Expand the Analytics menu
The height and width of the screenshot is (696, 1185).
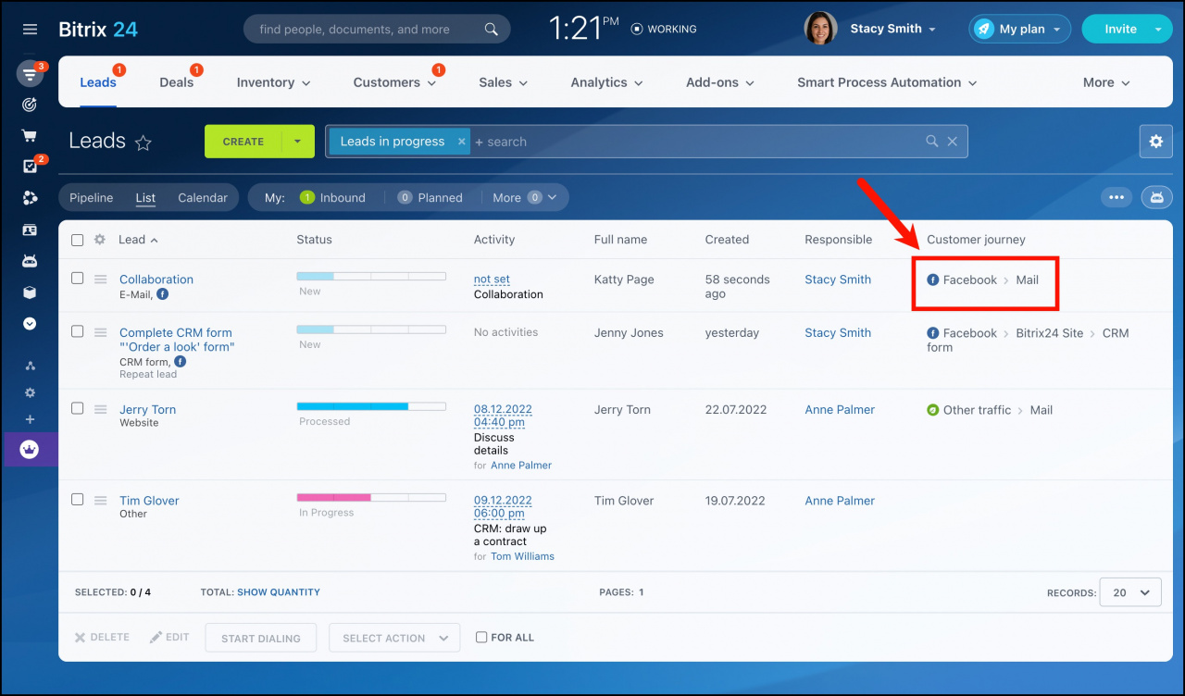click(x=606, y=82)
